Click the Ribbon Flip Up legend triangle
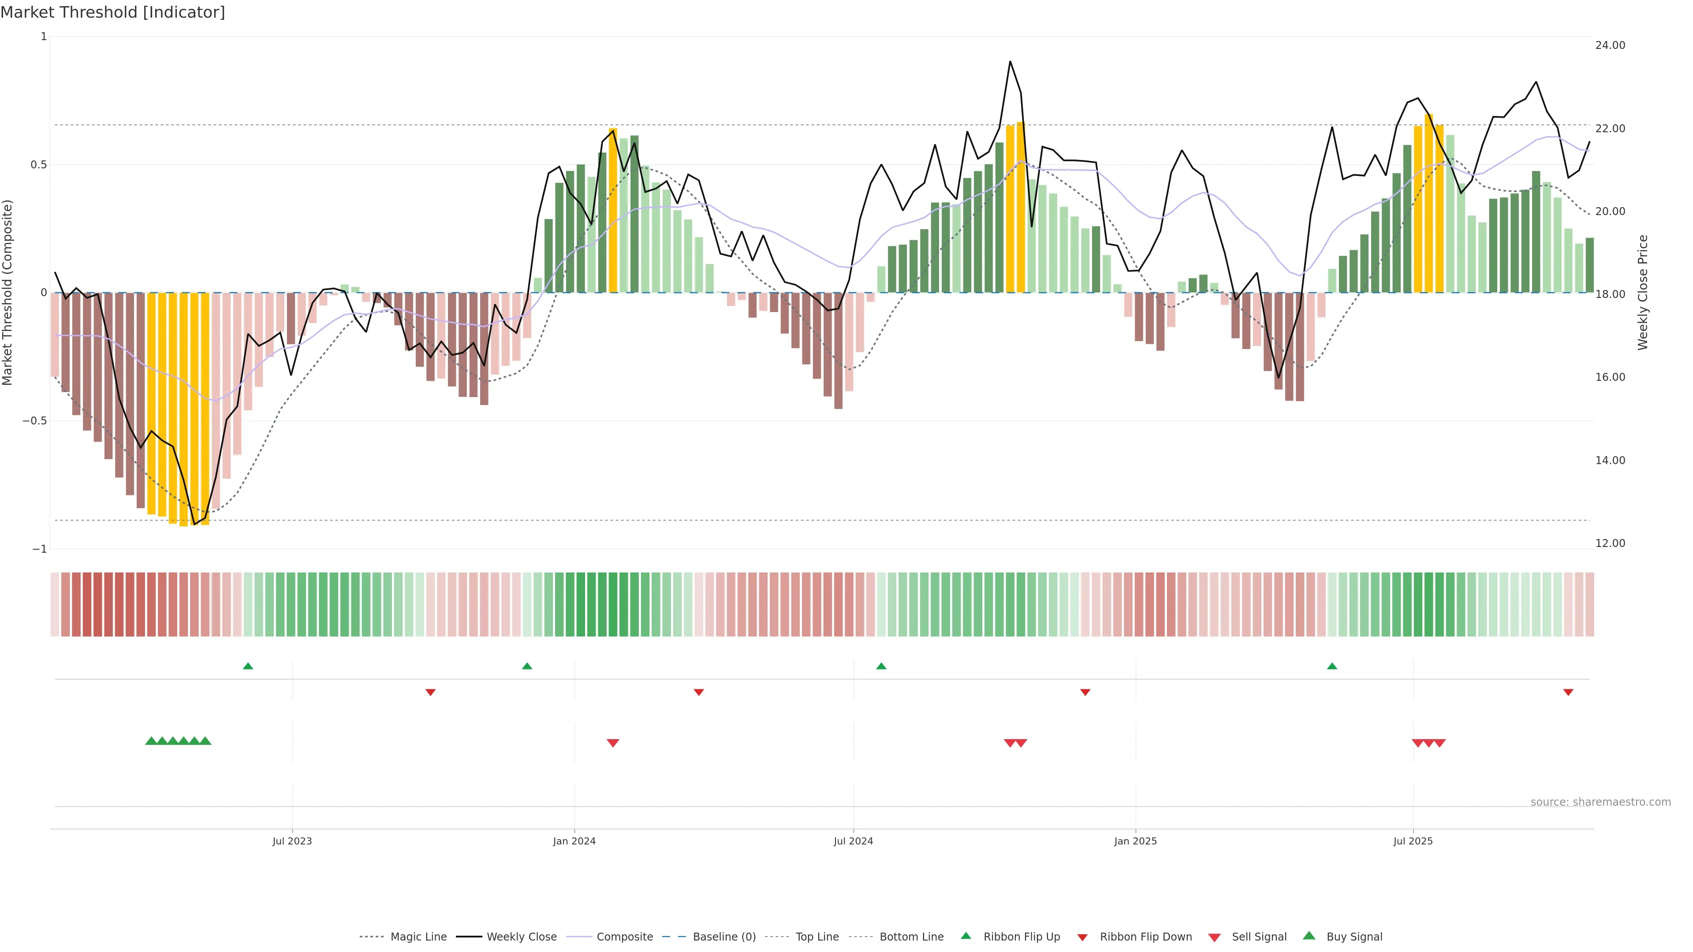The image size is (1693, 952). coord(966,936)
